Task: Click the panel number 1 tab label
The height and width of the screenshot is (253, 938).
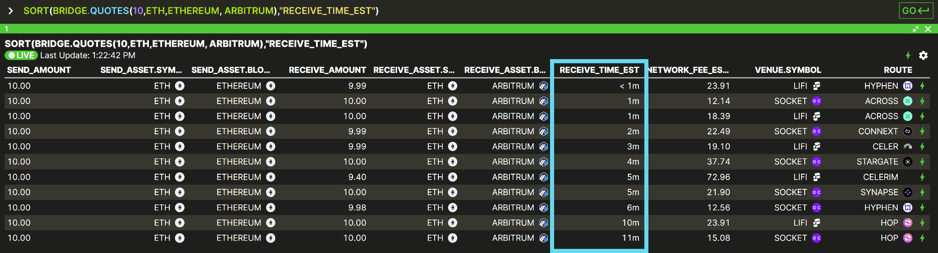Action: click(x=6, y=29)
